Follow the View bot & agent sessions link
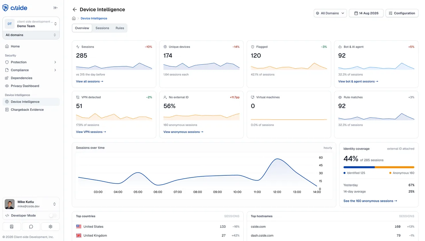The image size is (425, 241). click(358, 82)
